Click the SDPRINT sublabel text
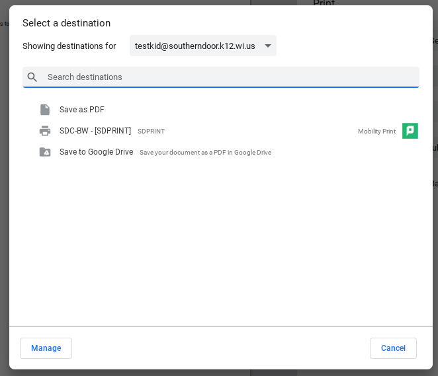The width and height of the screenshot is (438, 376). coord(151,132)
